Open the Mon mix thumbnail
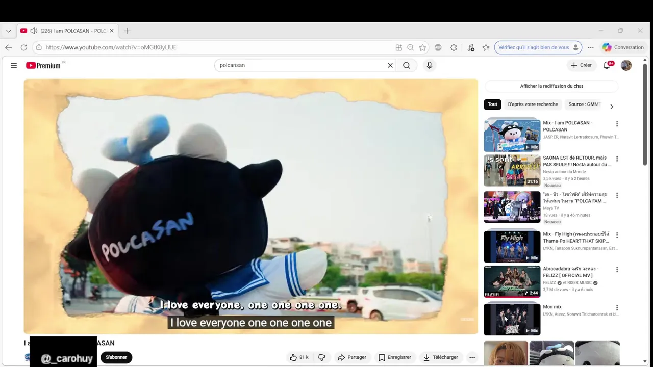This screenshot has height=367, width=653. point(512,320)
